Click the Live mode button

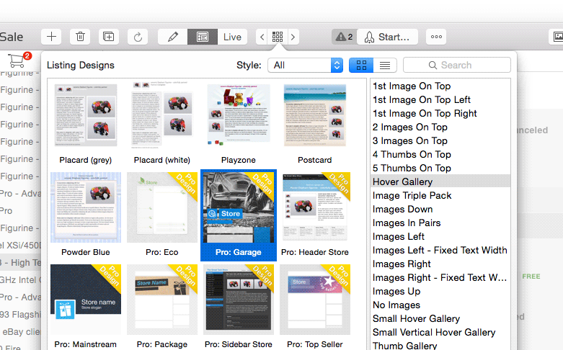point(232,37)
